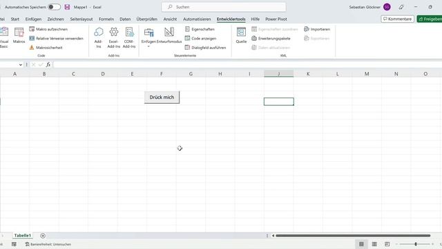
Task: Click the horizontal scrollbar
Action: (353, 235)
